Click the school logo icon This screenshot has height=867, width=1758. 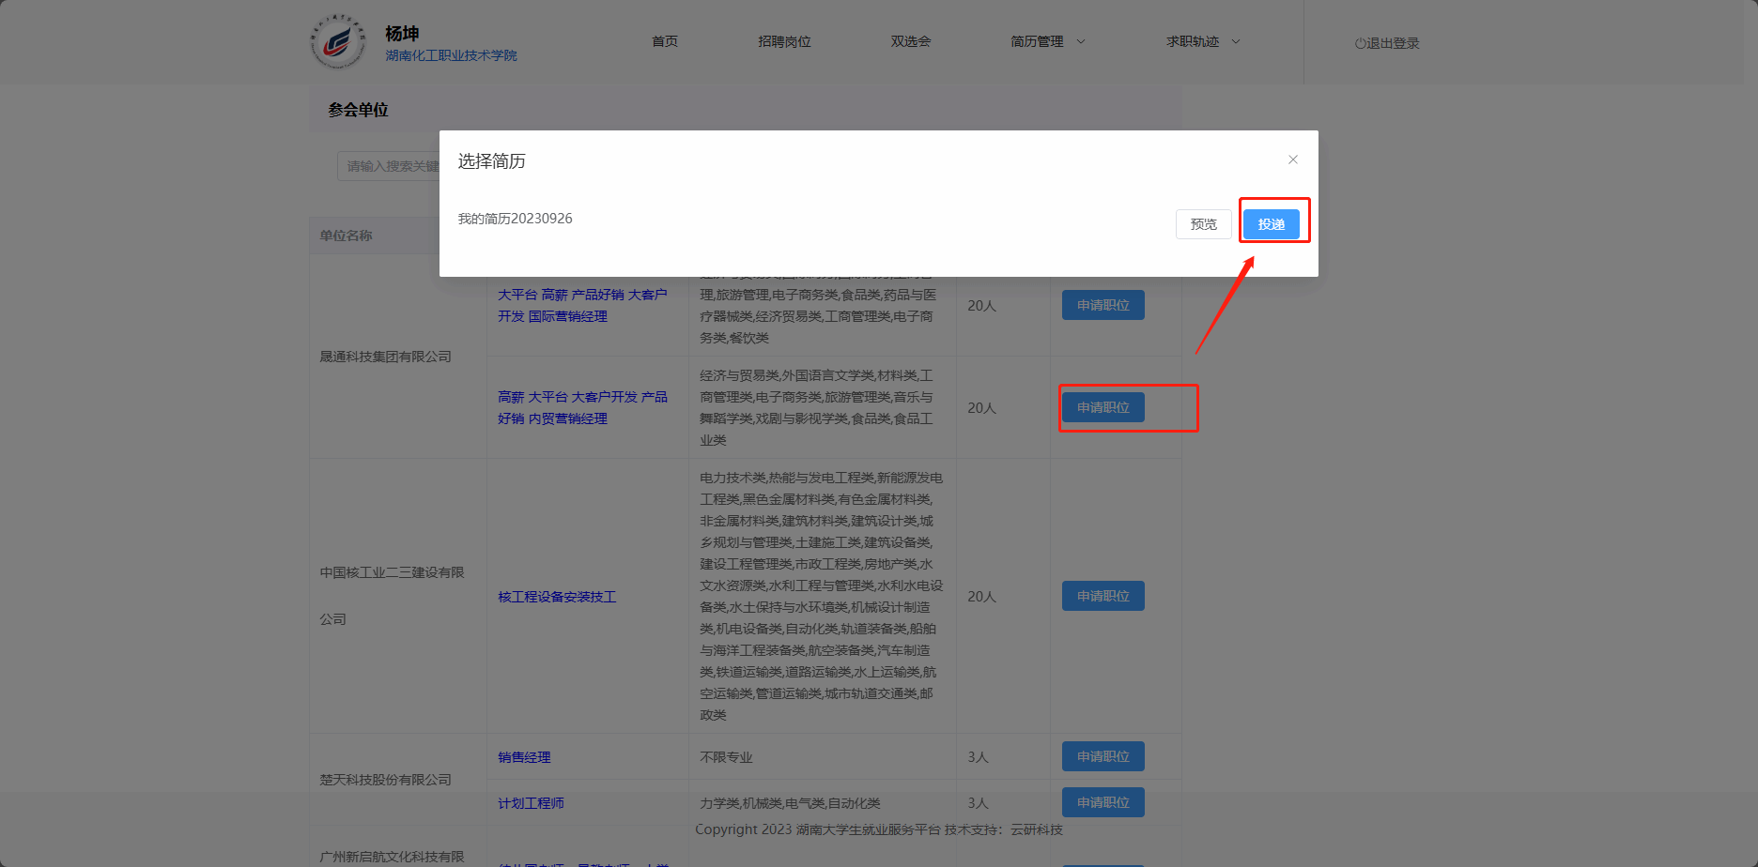tap(338, 42)
